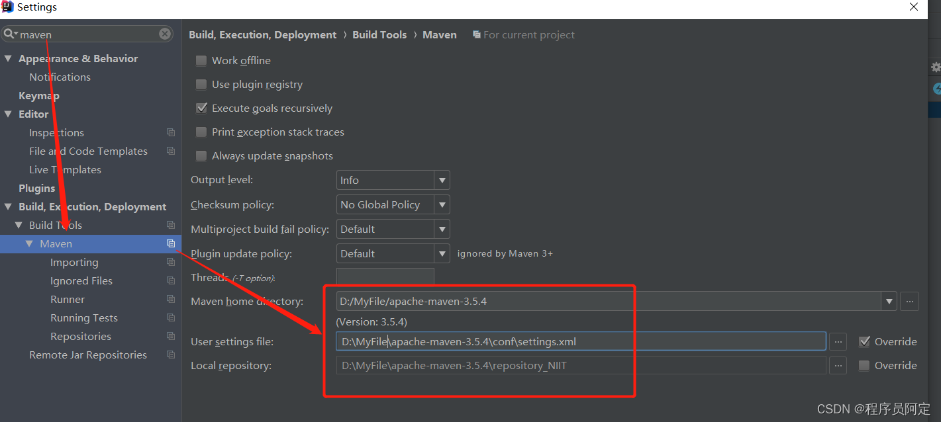Open search history magnifier icon
941x422 pixels.
tap(10, 34)
